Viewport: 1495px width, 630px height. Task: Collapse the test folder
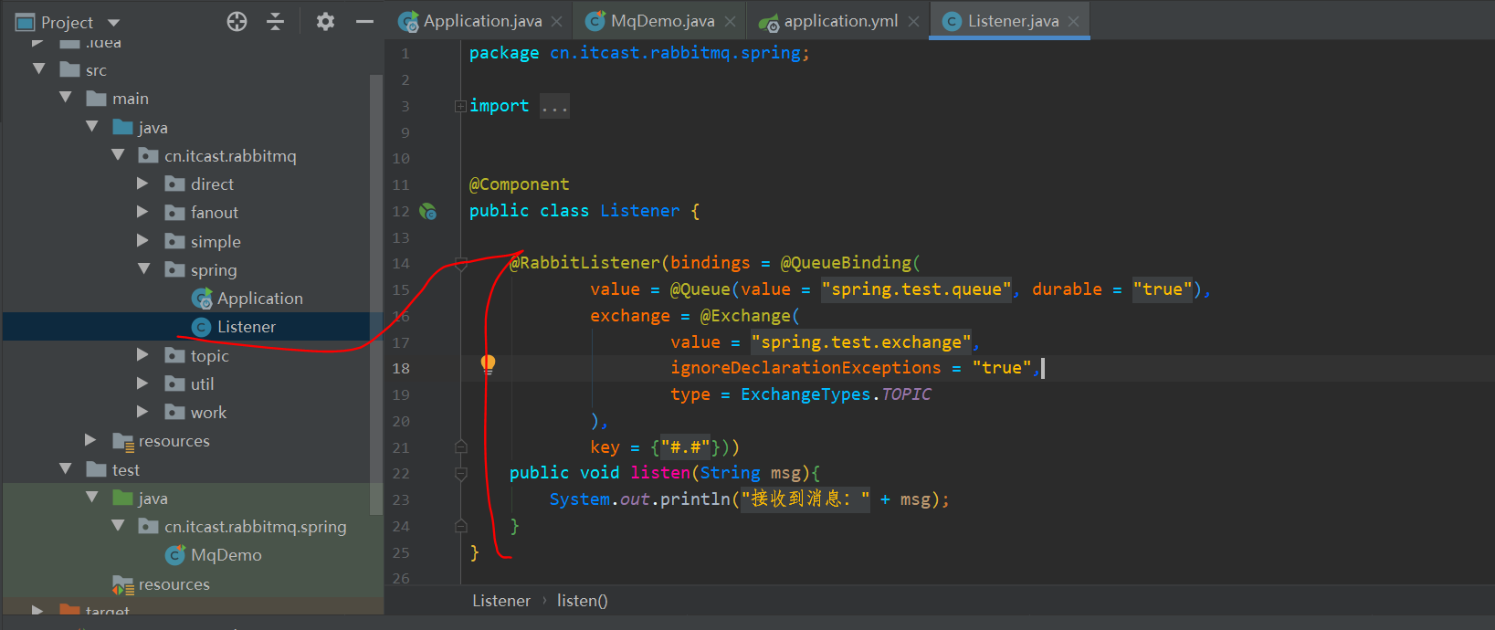65,469
